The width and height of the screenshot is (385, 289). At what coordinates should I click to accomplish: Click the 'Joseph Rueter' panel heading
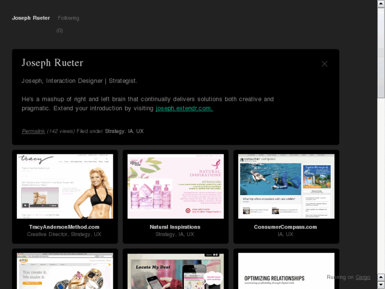52,63
